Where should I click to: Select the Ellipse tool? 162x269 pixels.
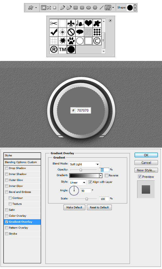coord(89,8)
